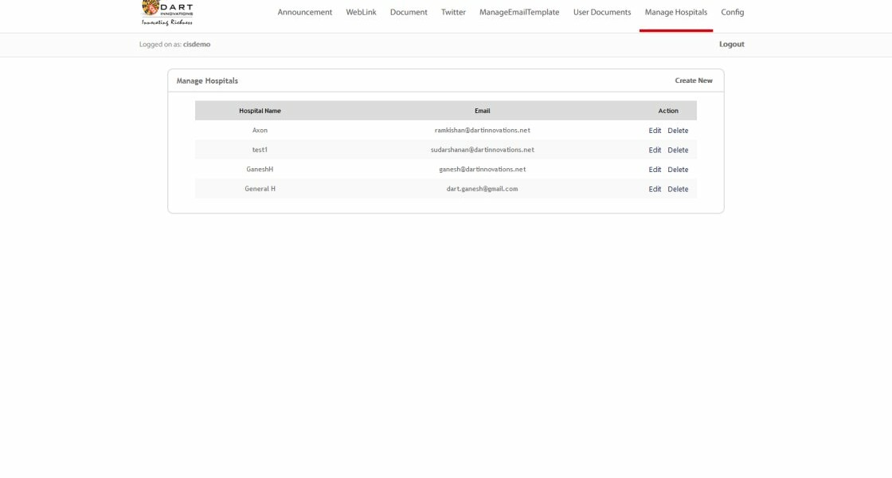Image resolution: width=892 pixels, height=478 pixels.
Task: Click the Dart Innovations logo
Action: pyautogui.click(x=167, y=12)
